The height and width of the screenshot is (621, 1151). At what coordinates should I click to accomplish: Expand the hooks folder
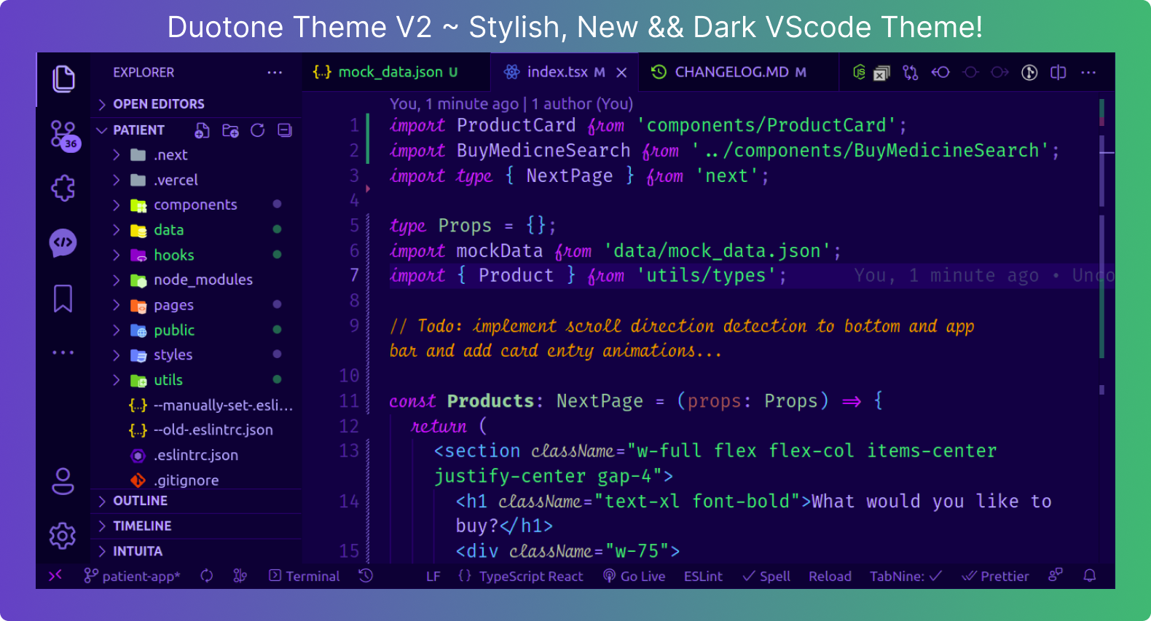pyautogui.click(x=197, y=255)
